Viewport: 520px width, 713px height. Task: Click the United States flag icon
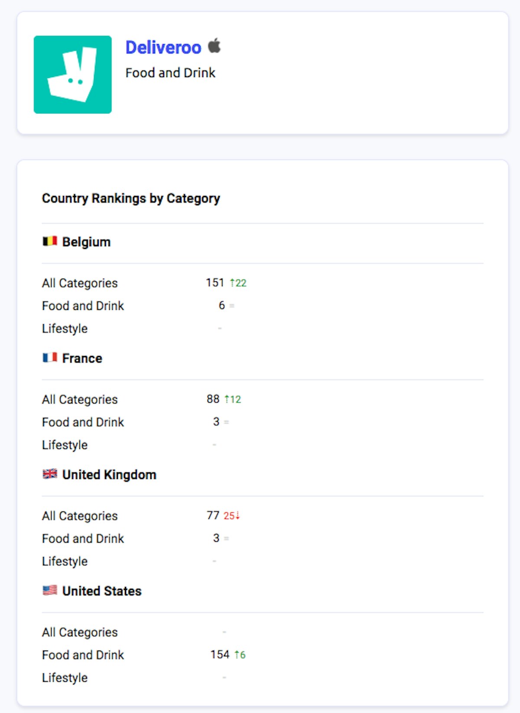tap(50, 590)
